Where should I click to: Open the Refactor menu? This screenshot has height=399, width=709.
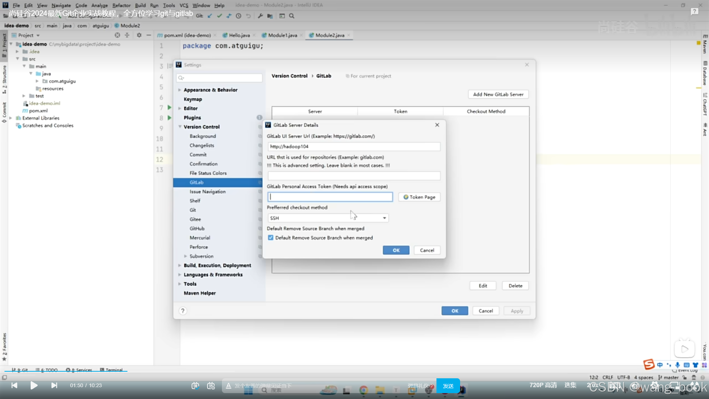pyautogui.click(x=121, y=5)
